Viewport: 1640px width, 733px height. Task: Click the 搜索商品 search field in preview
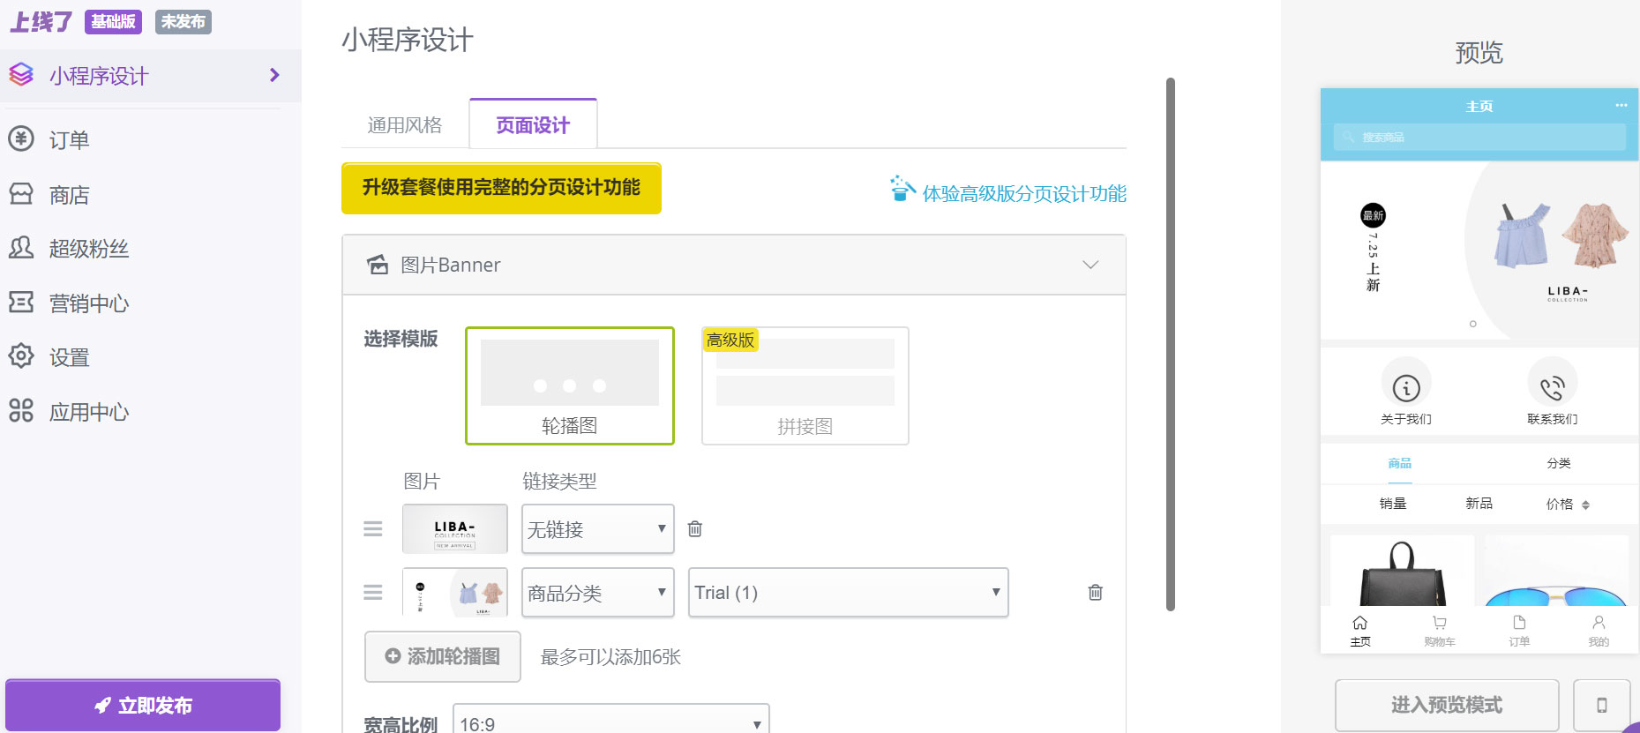point(1479,138)
